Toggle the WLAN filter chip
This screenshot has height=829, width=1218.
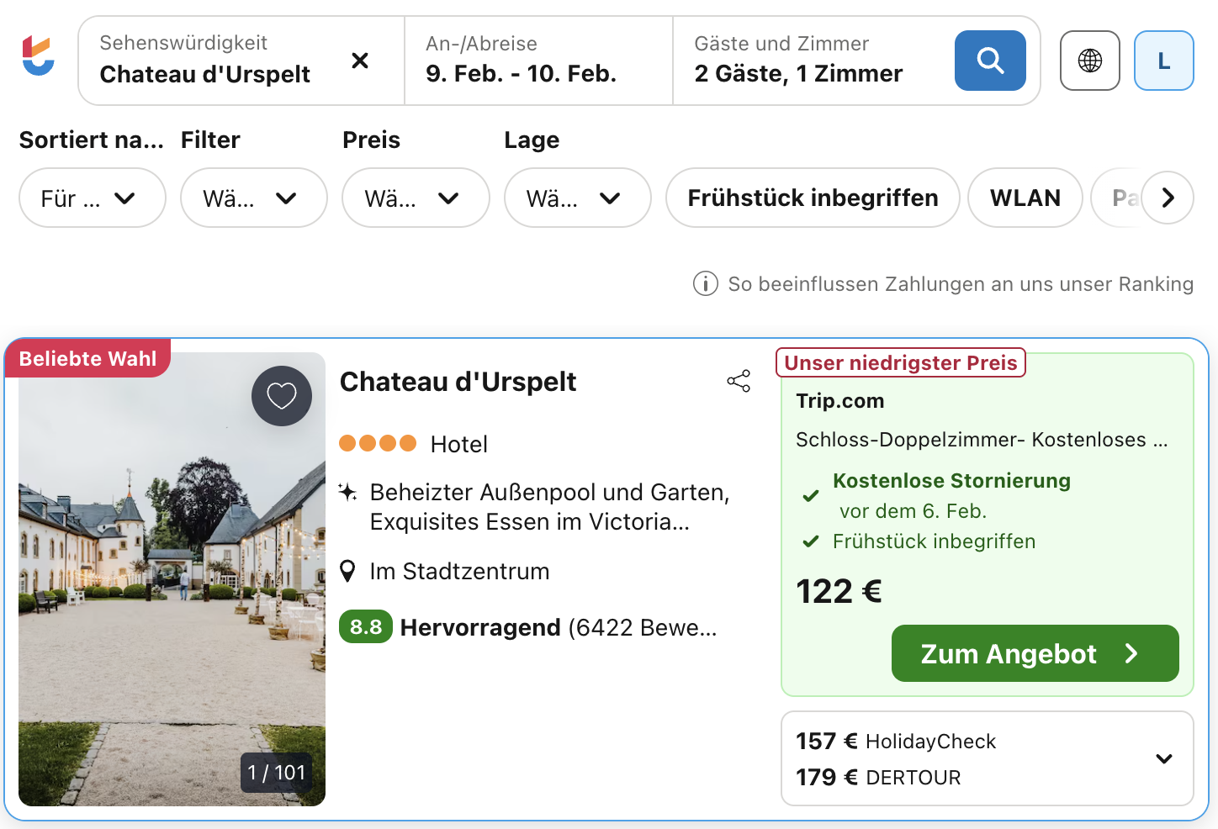(x=1025, y=198)
